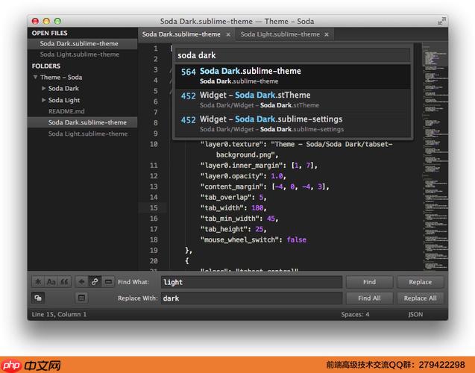Toggle wrap search link icon

point(95,282)
